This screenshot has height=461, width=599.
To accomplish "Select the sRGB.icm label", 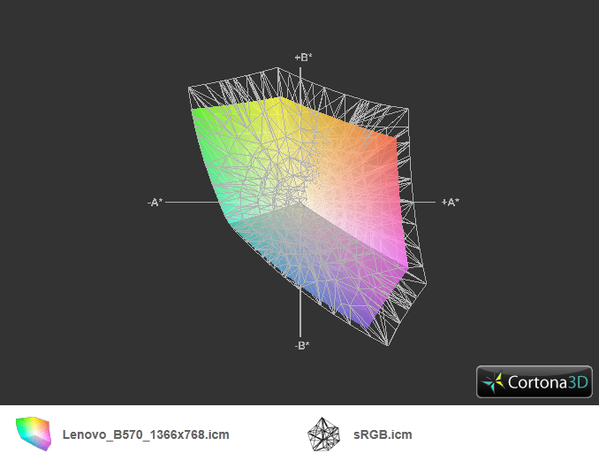I will pyautogui.click(x=383, y=434).
